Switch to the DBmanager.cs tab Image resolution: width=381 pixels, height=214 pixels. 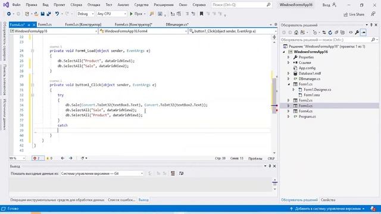click(x=177, y=24)
